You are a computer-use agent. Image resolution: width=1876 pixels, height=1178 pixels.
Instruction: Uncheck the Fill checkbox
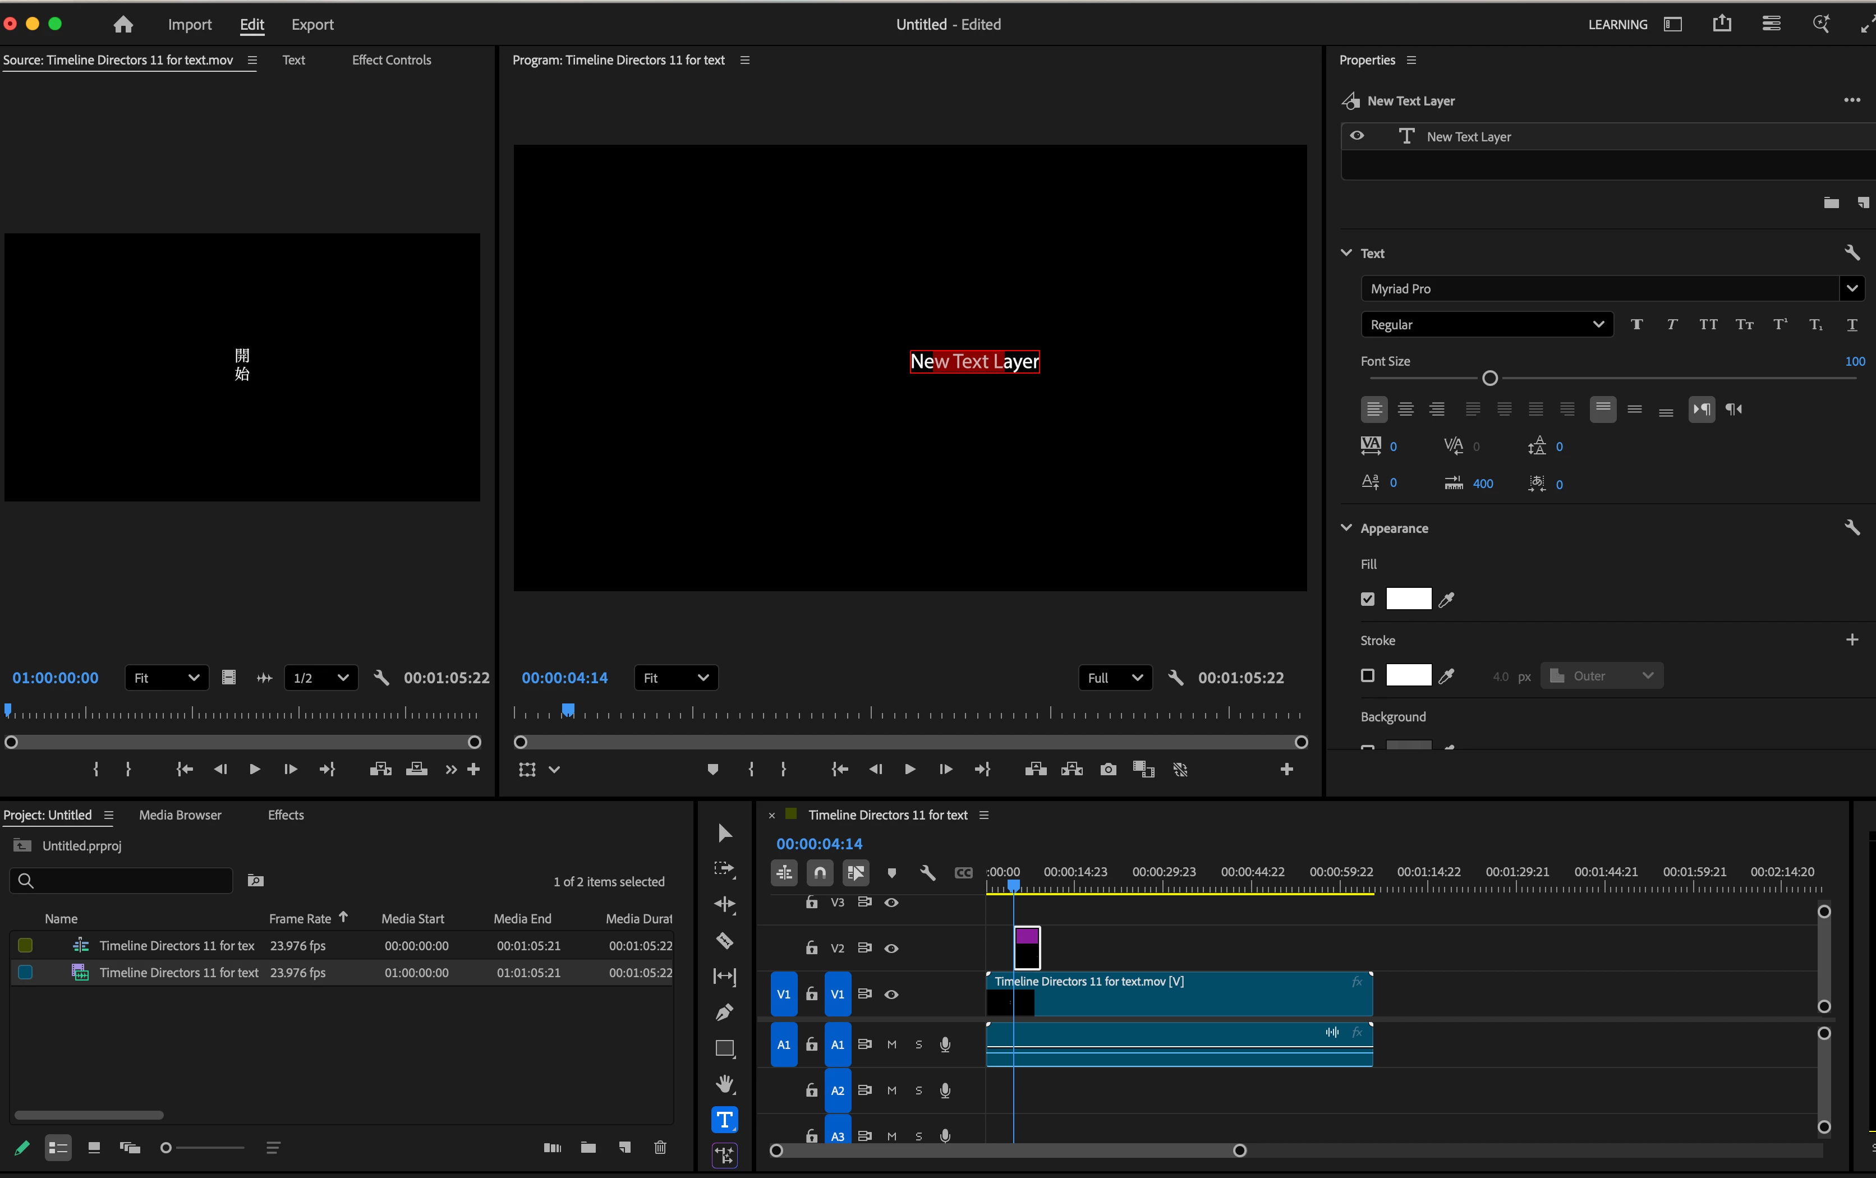1367,599
